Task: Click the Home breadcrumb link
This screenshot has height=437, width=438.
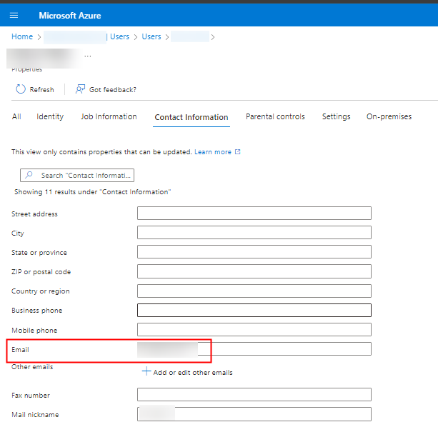Action: (22, 36)
